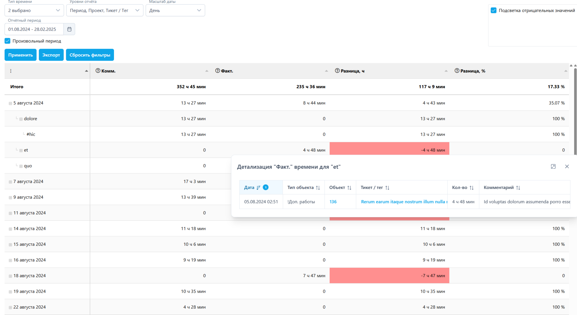Open object link 136 in popup

(333, 202)
